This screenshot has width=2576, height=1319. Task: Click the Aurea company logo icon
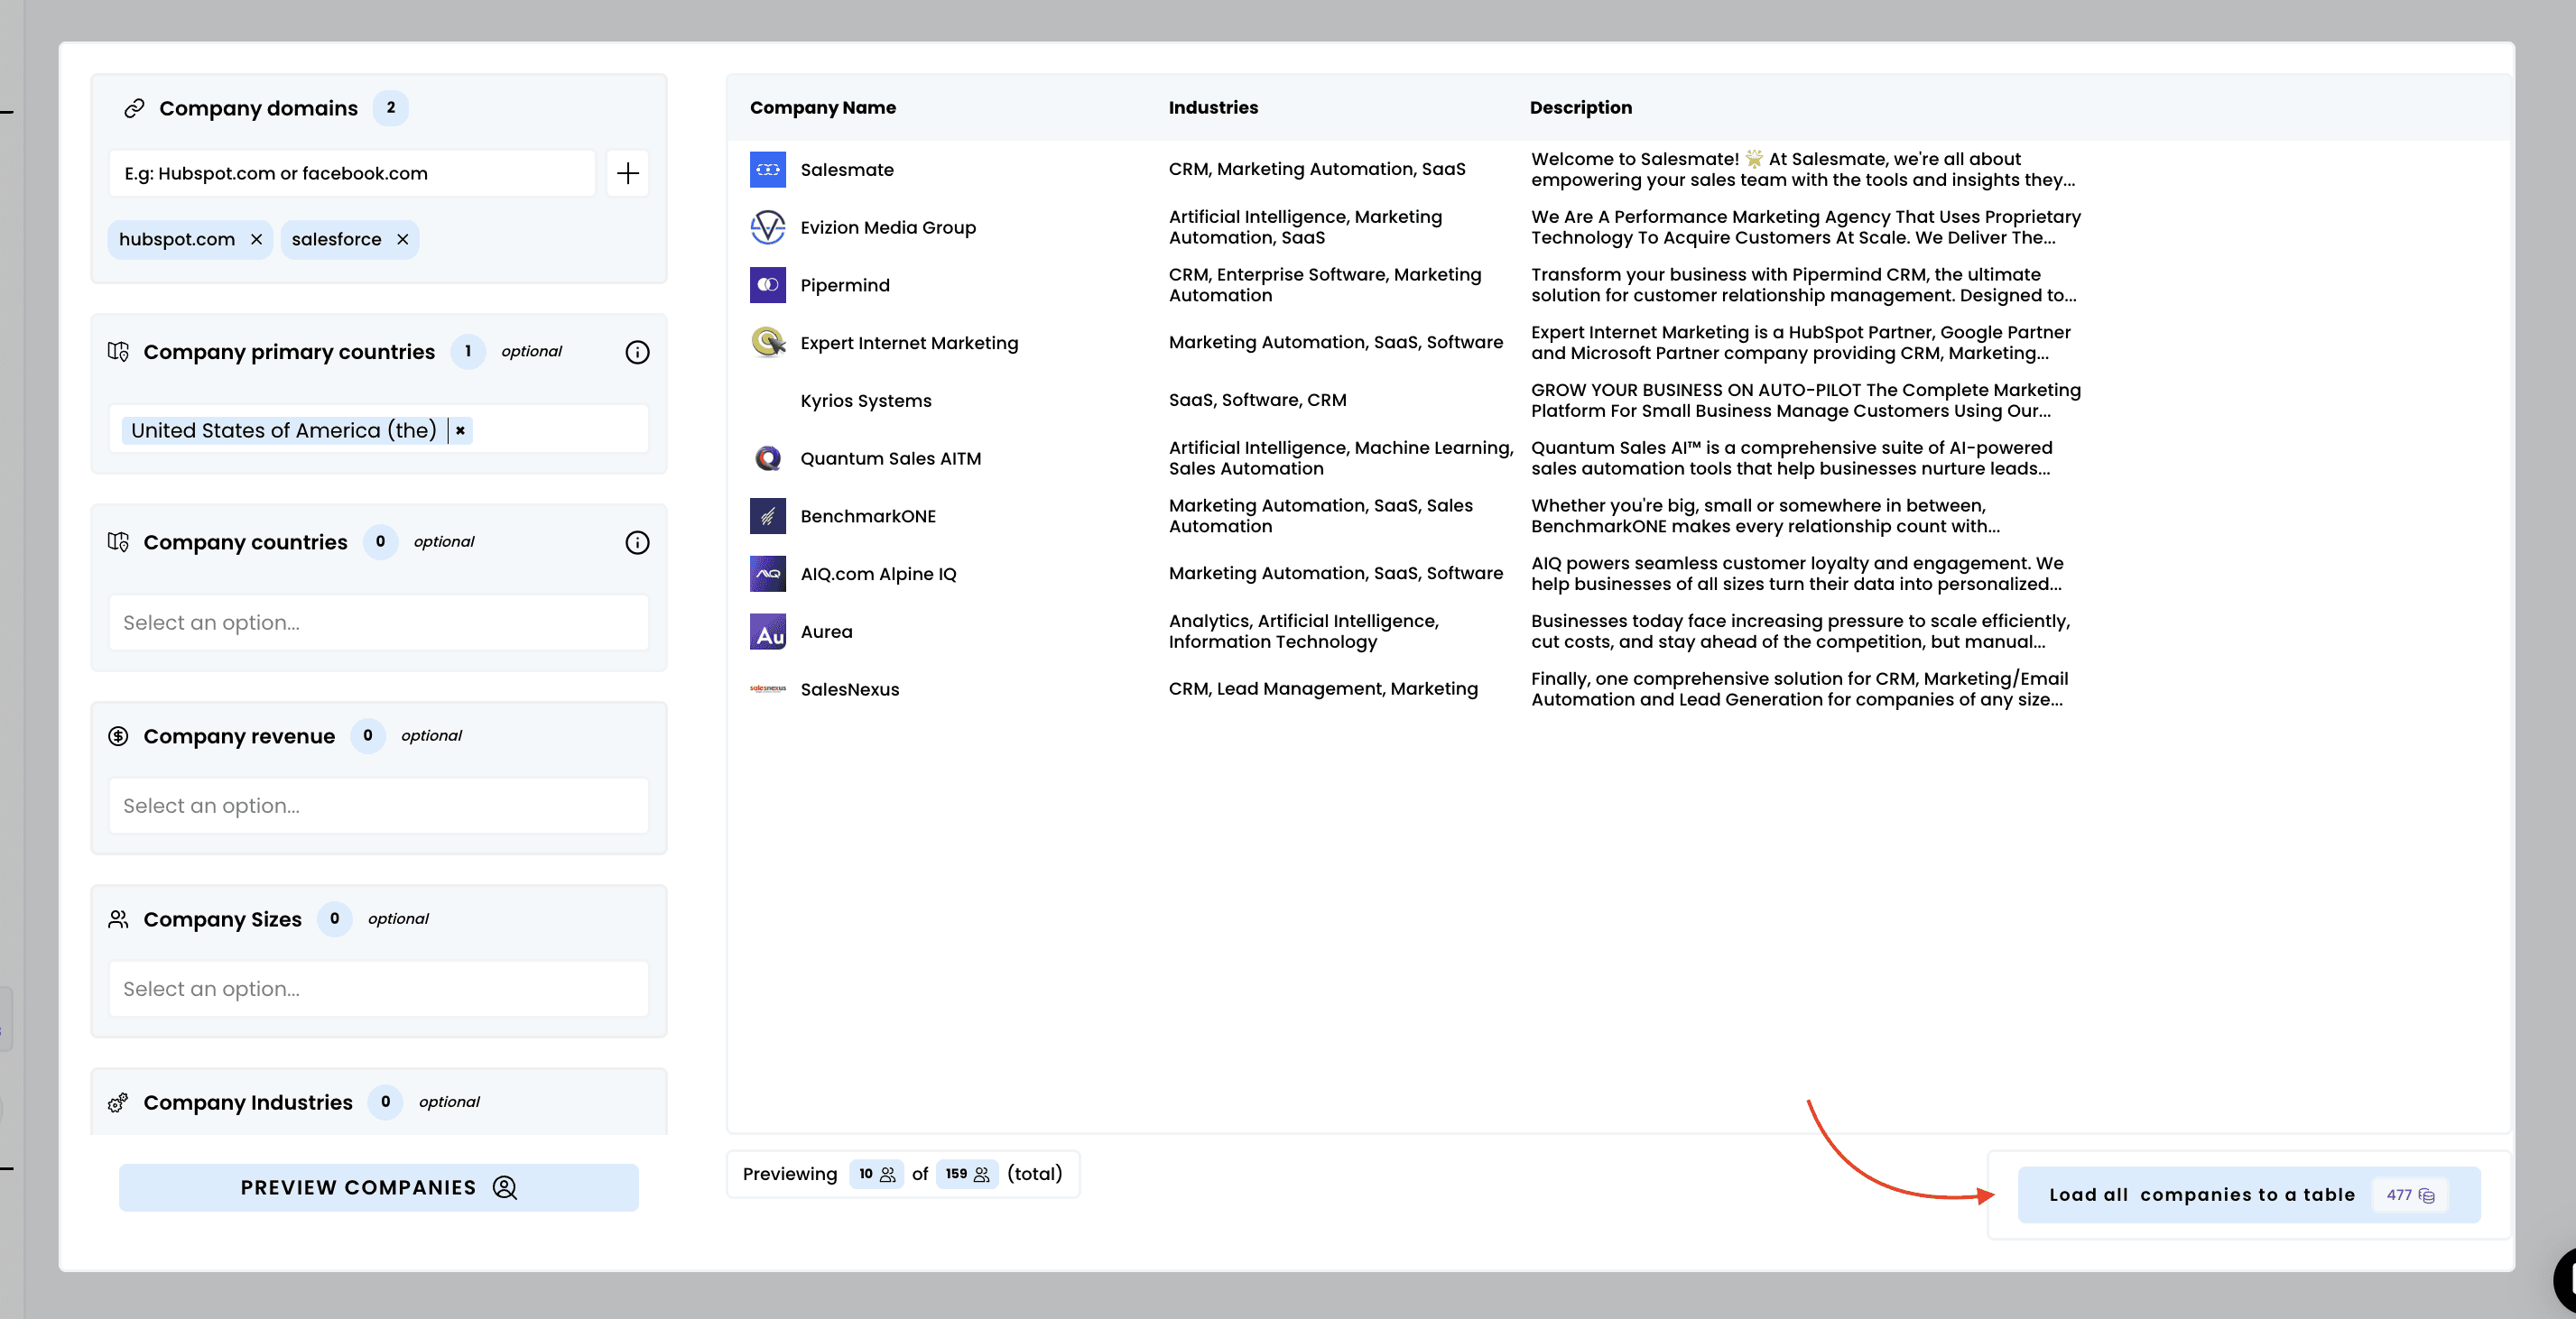pyautogui.click(x=767, y=632)
